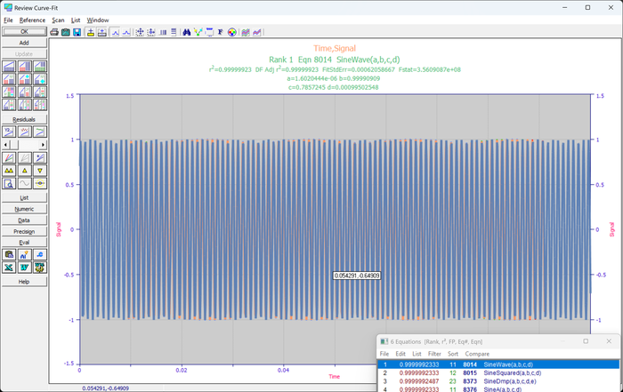Image resolution: width=623 pixels, height=392 pixels.
Task: Maximize the 6 Equations window
Action: click(x=586, y=341)
